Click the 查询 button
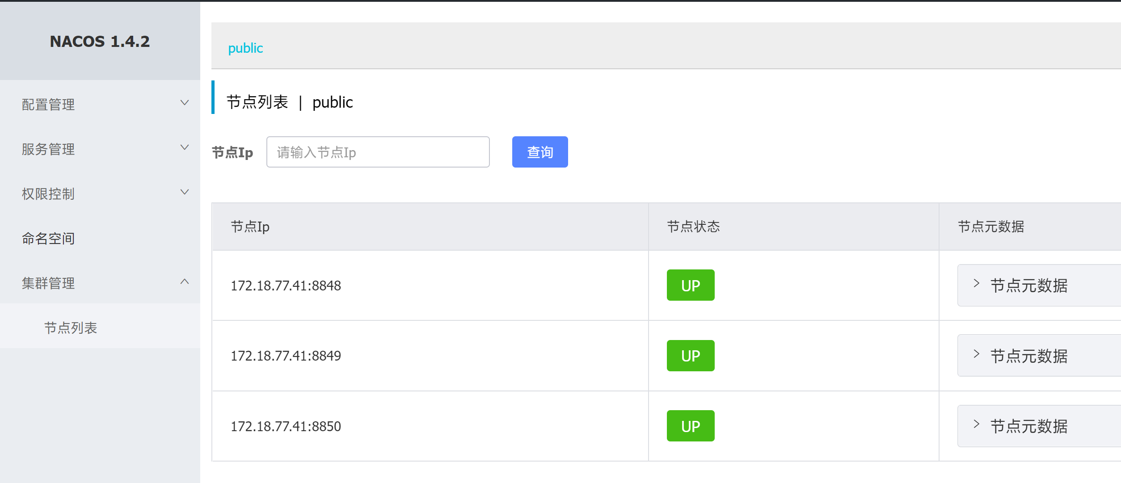The width and height of the screenshot is (1121, 483). coord(539,152)
